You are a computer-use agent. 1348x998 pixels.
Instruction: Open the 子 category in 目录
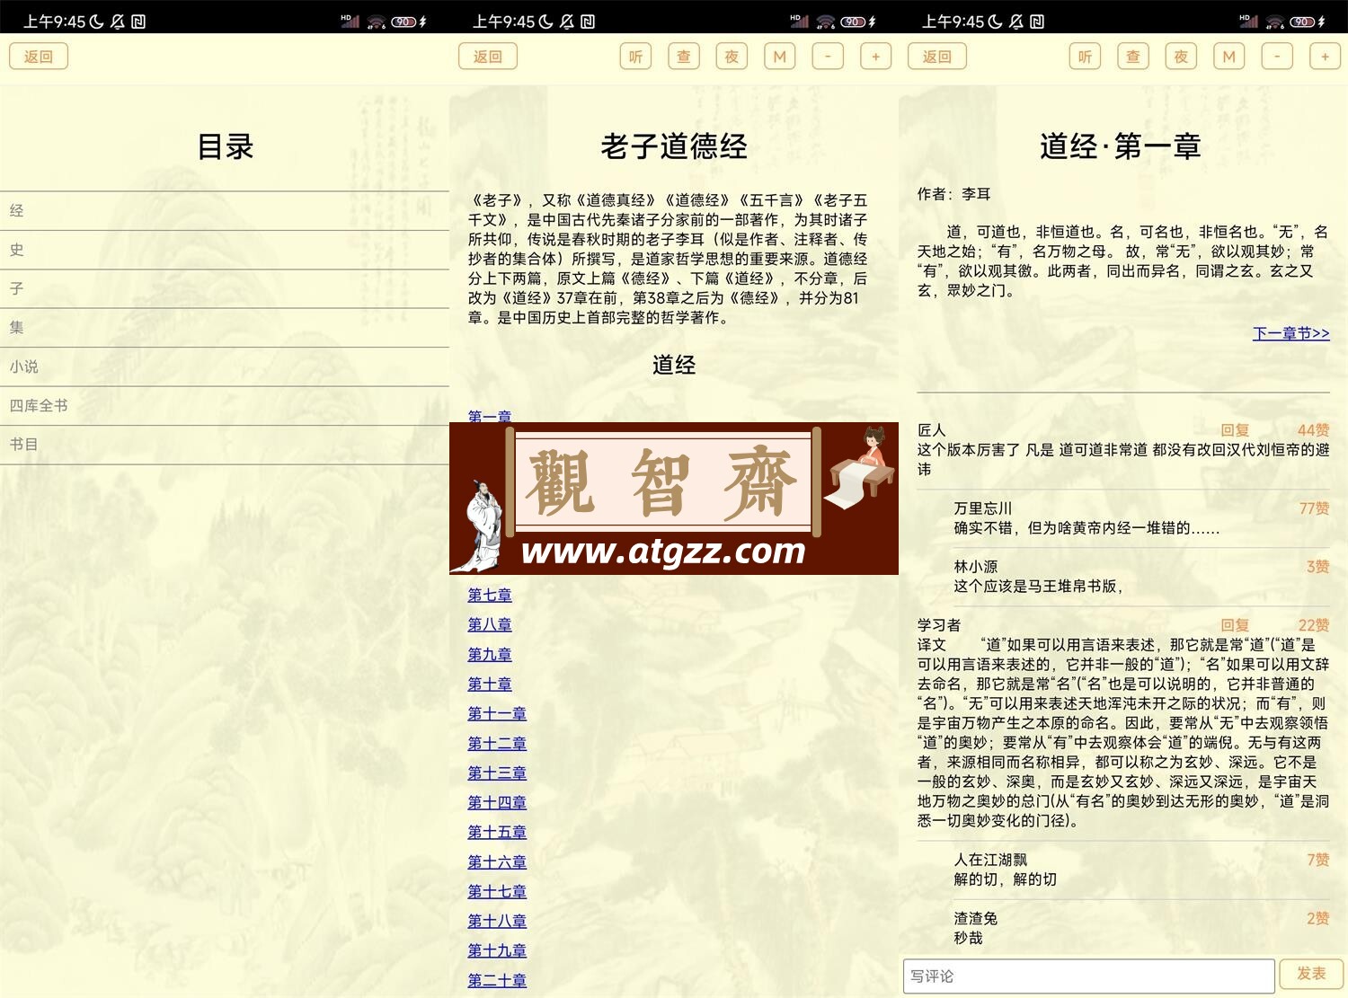(x=225, y=288)
